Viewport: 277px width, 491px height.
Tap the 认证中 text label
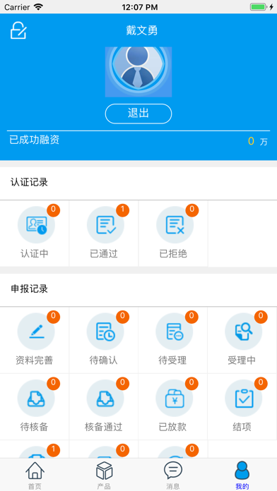[35, 254]
